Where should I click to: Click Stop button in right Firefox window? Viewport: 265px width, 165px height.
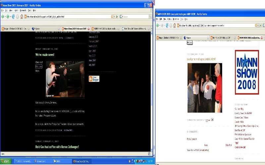[171, 25]
